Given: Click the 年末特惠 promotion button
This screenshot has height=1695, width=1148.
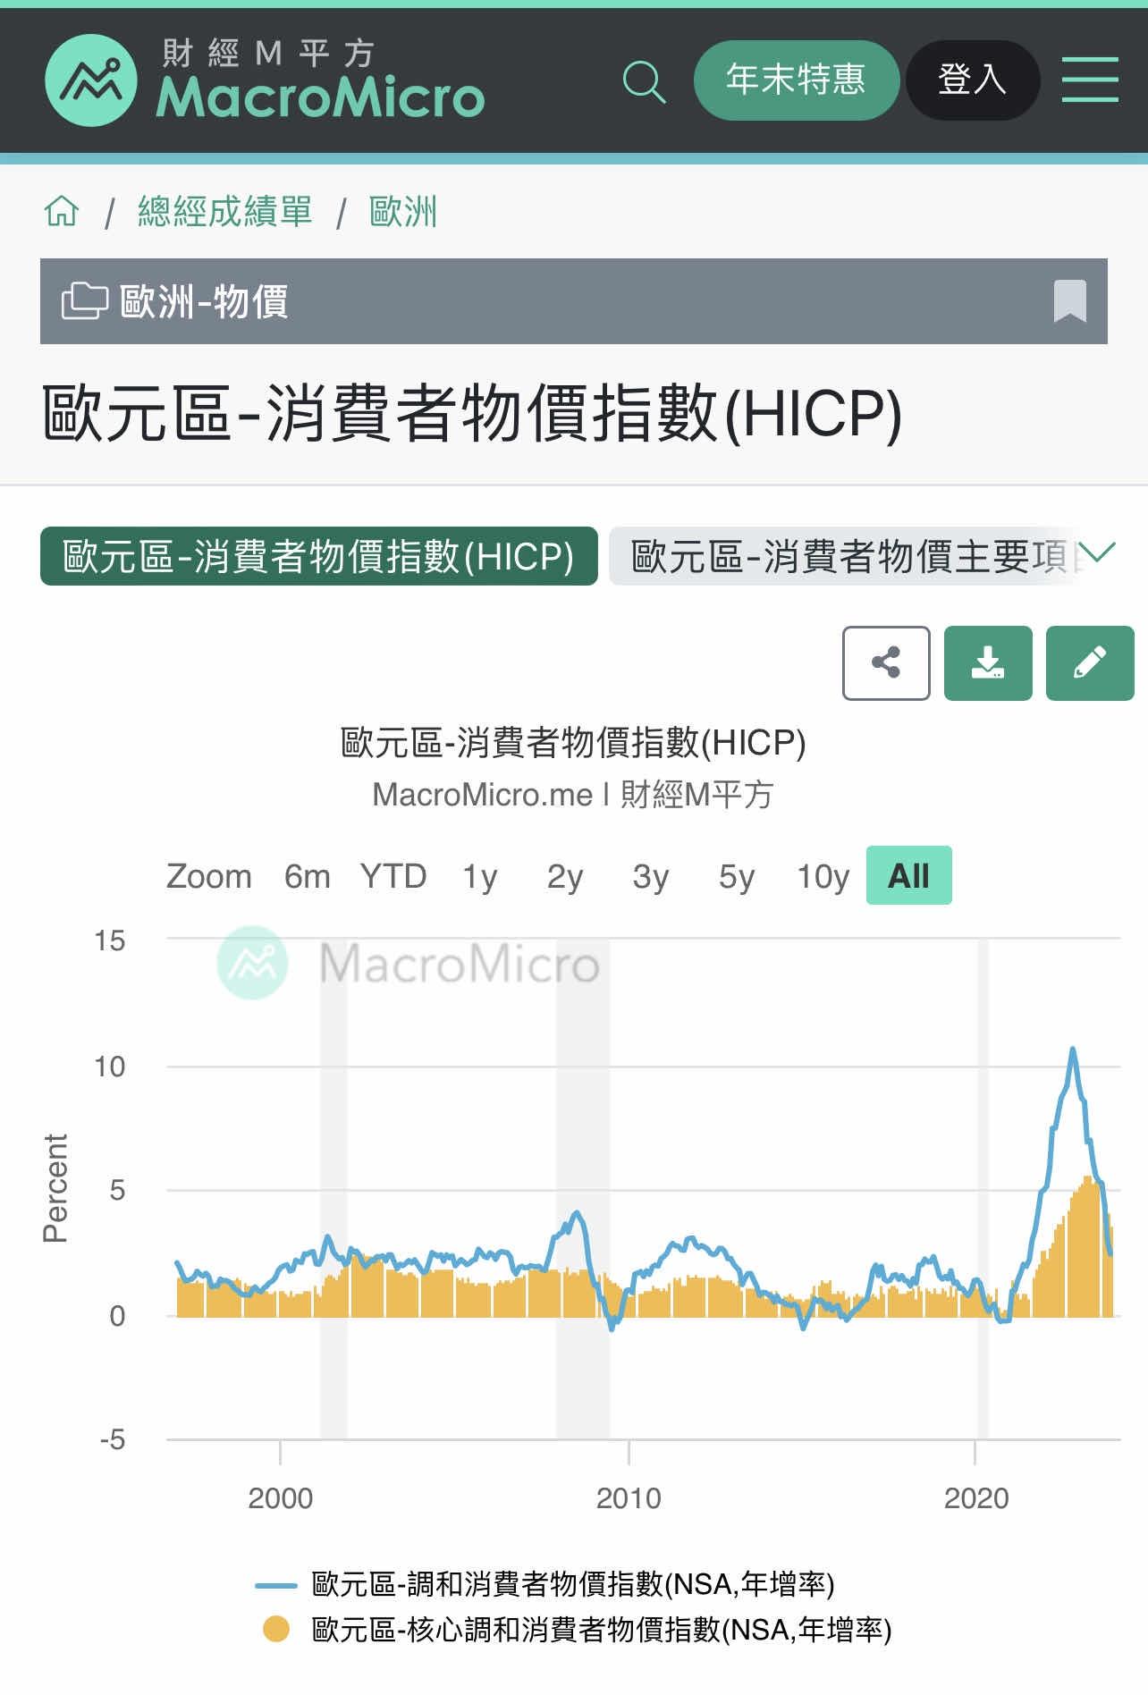Looking at the screenshot, I should click(796, 80).
